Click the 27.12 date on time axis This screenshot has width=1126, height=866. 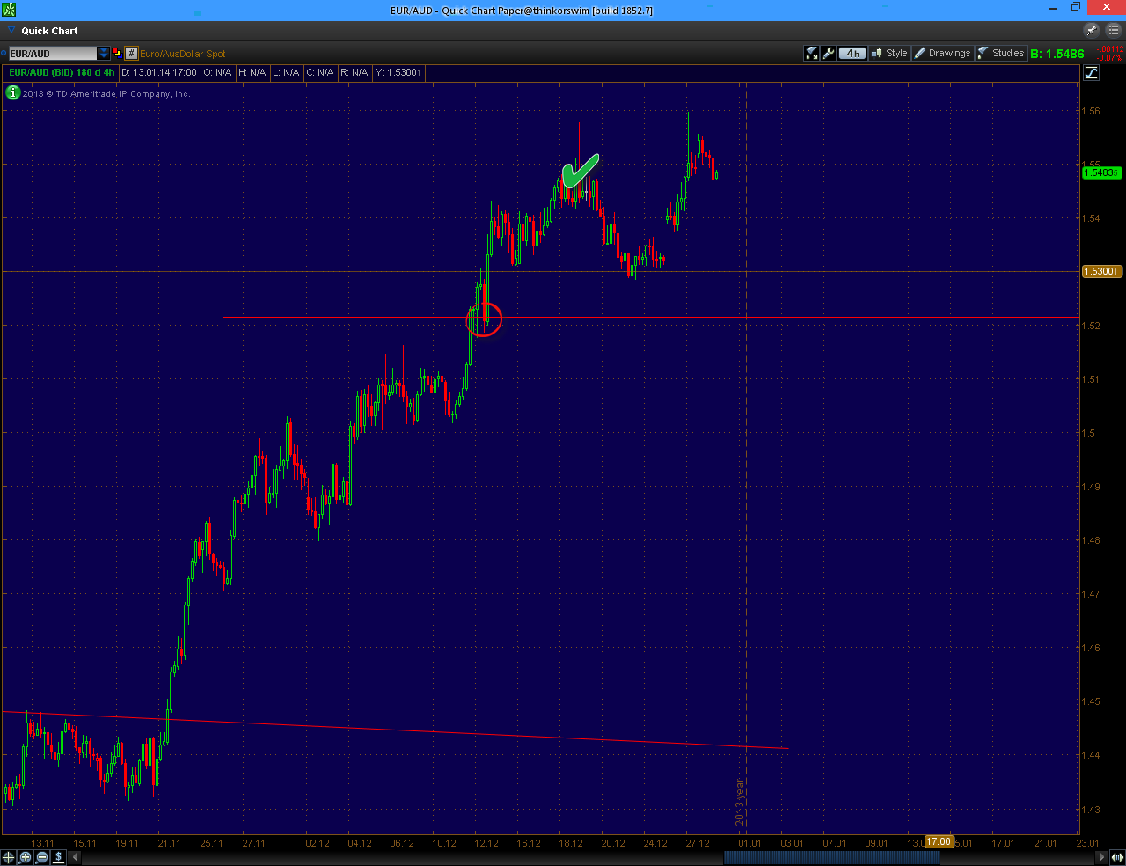click(698, 843)
